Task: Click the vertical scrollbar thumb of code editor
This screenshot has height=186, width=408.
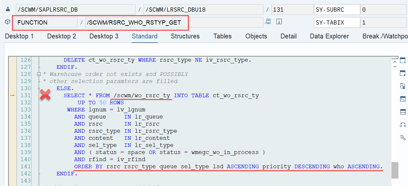Action: point(395,170)
